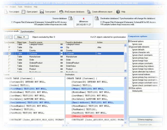
Task: Toggle synchronize checkbox for City table
Action: coord(9,47)
